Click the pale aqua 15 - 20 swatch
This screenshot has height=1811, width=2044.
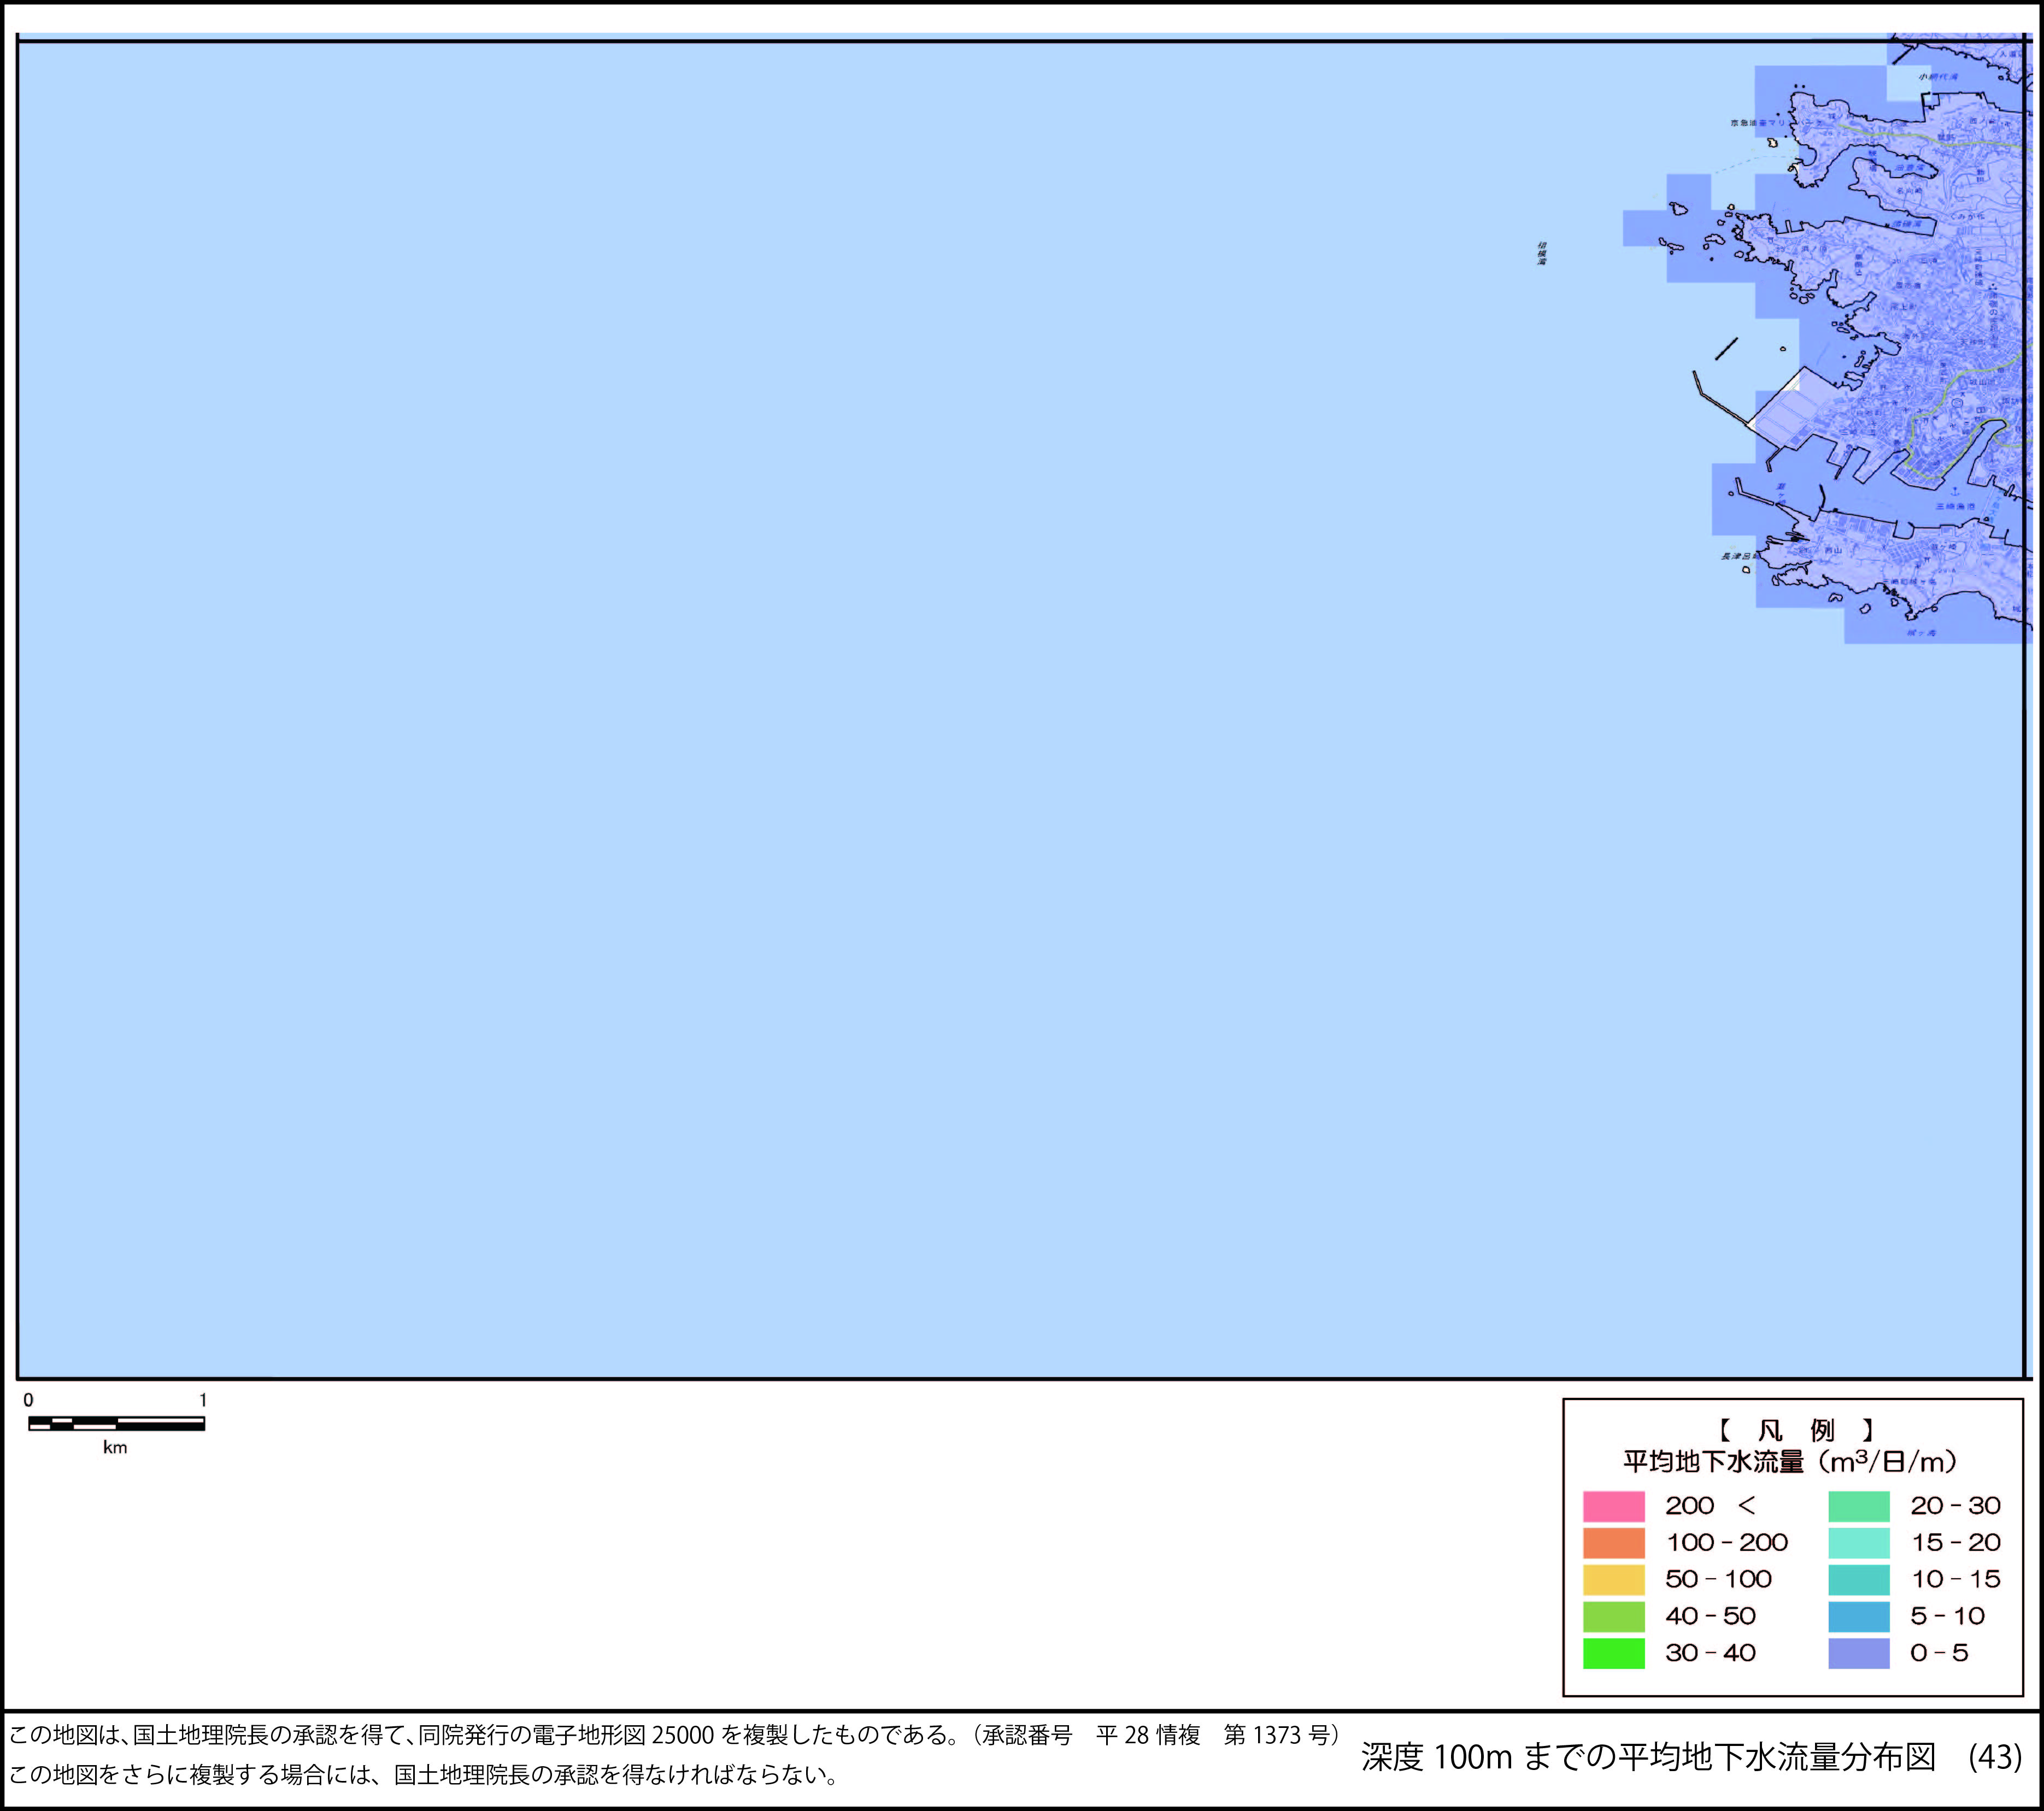coord(1859,1543)
